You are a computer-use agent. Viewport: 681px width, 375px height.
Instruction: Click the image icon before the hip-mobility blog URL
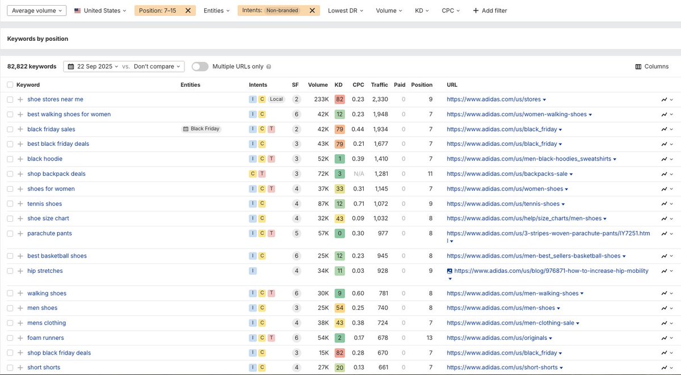tap(449, 271)
